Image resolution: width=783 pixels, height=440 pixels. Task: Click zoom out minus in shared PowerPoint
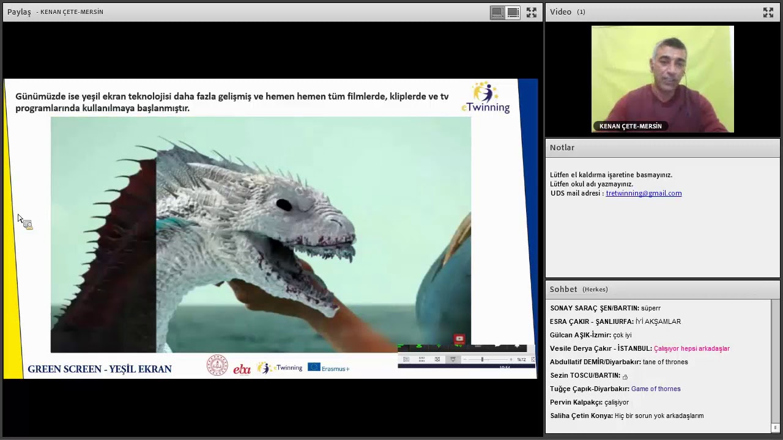465,359
